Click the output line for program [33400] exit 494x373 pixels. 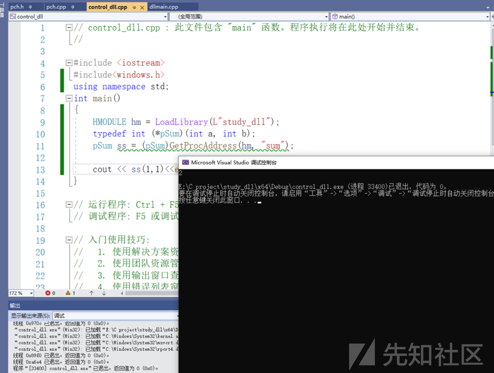[x=86, y=368]
